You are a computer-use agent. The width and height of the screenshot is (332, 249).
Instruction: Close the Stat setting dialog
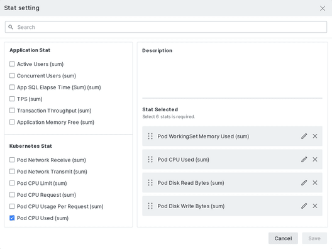click(x=323, y=8)
